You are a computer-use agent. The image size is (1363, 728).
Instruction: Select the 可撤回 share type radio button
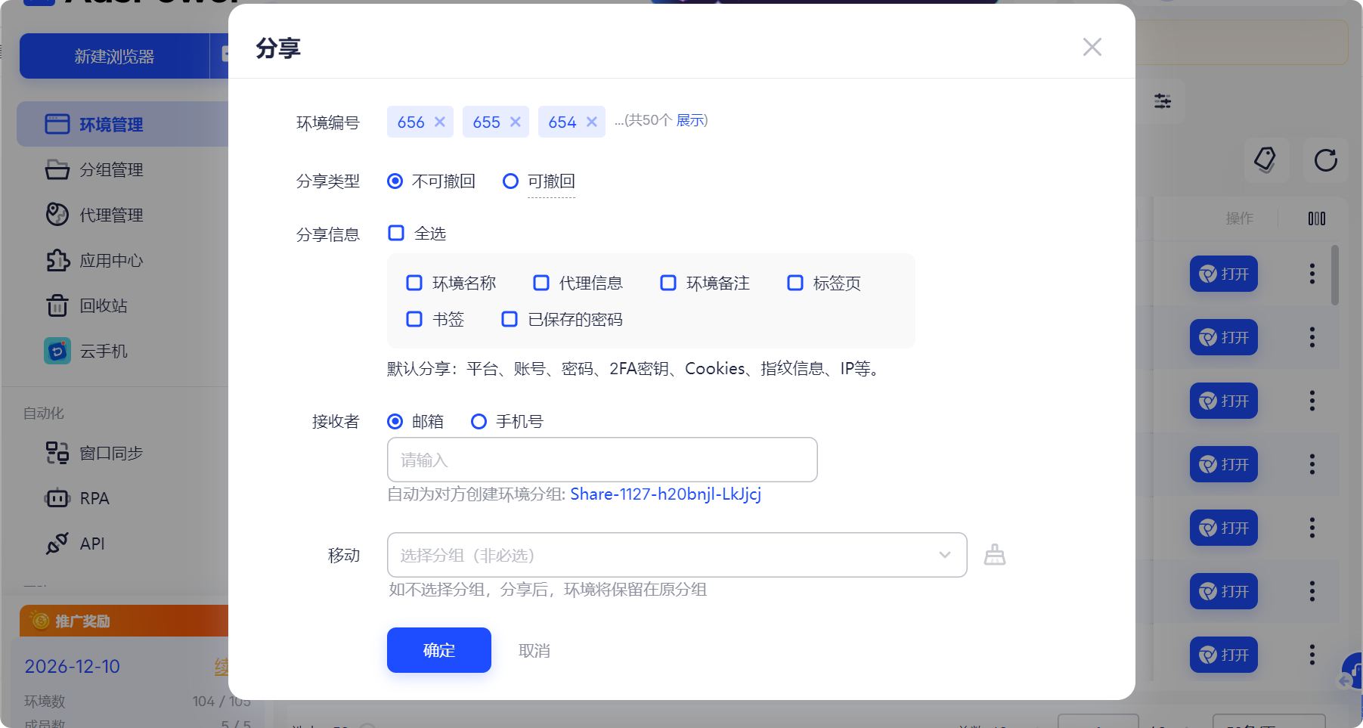[510, 181]
